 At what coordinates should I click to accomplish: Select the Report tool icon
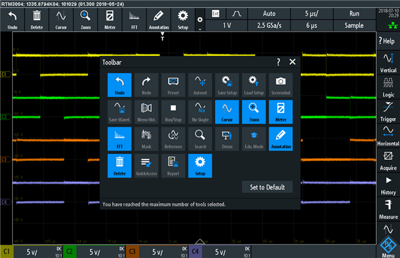(x=173, y=166)
